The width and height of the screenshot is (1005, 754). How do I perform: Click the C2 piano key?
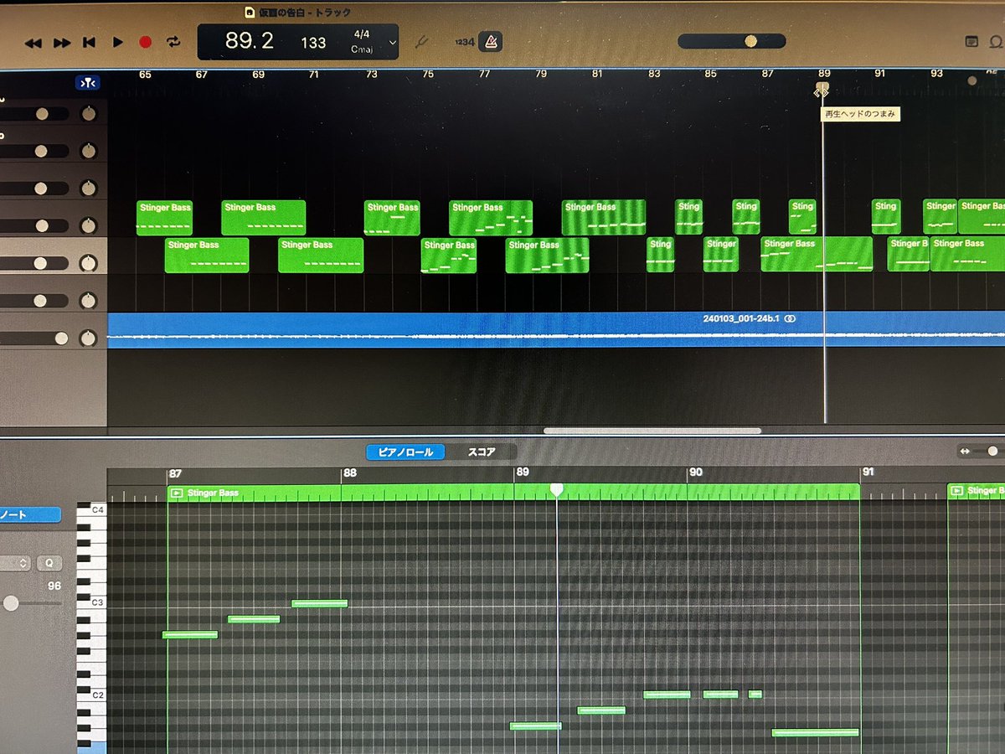[92, 695]
